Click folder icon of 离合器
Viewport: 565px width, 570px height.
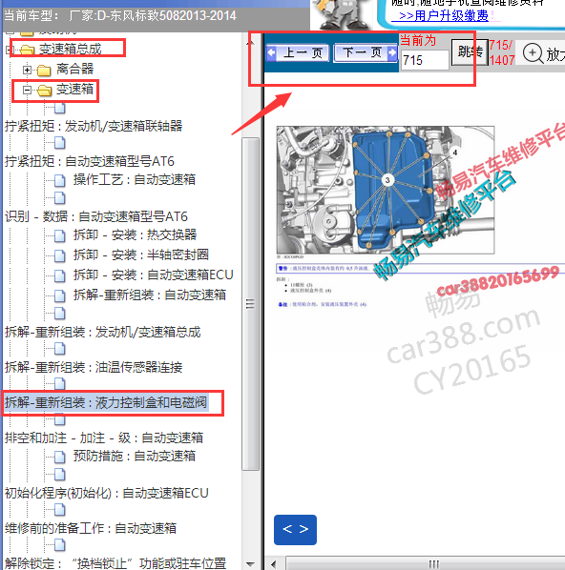click(x=44, y=70)
